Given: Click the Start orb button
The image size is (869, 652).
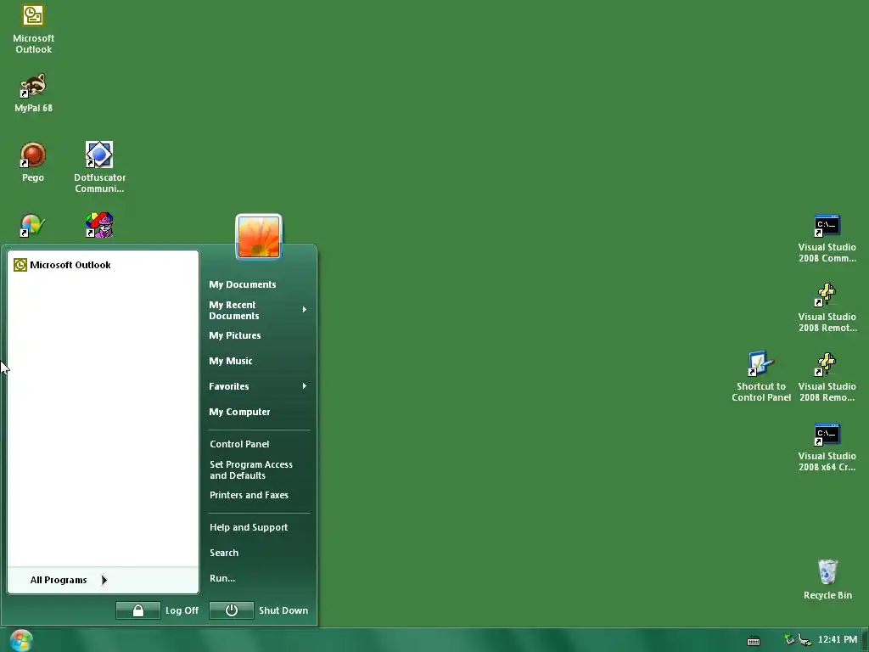Looking at the screenshot, I should click(x=21, y=640).
